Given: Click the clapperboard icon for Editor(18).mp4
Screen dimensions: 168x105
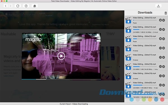Looking at the screenshot, I should pyautogui.click(x=128, y=67).
